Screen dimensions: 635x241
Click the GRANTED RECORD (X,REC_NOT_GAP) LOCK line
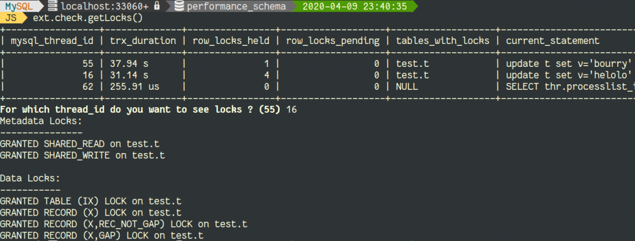(123, 224)
